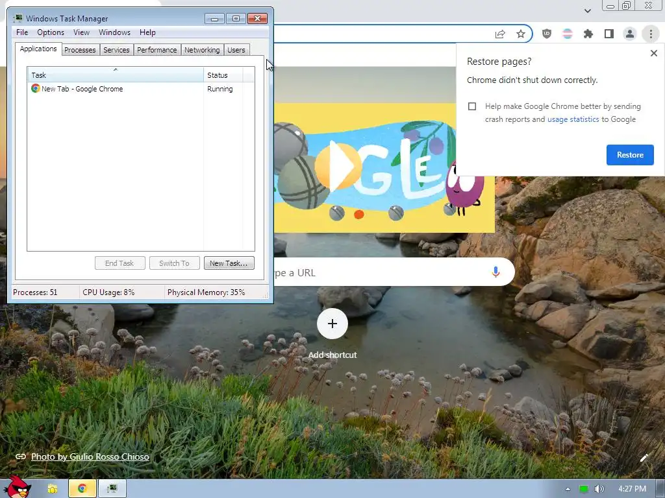
Task: Play the Google Doodle game
Action: [x=338, y=165]
